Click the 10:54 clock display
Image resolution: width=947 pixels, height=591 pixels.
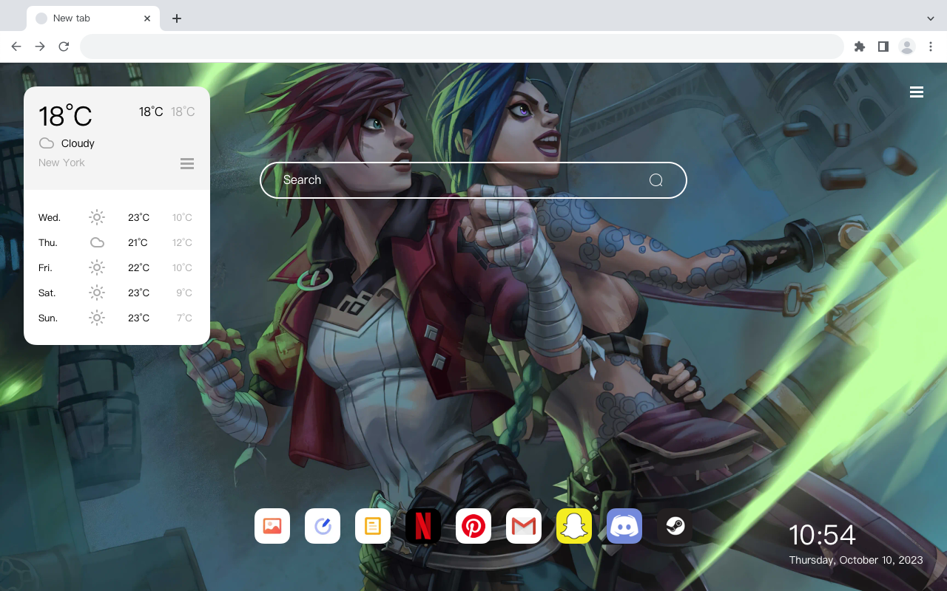822,535
